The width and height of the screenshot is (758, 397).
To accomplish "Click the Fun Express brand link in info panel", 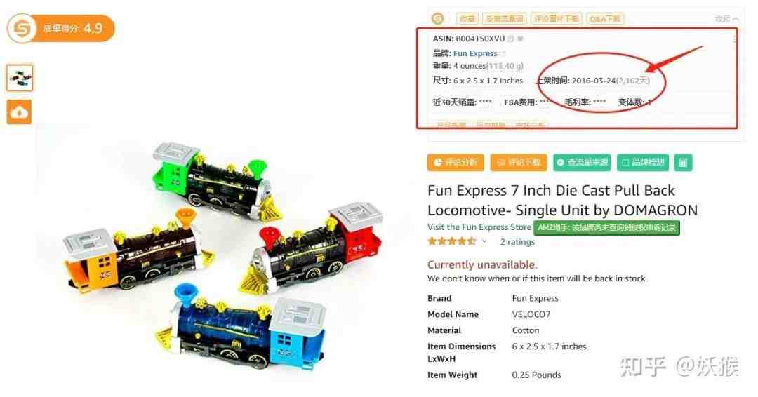I will (x=475, y=53).
